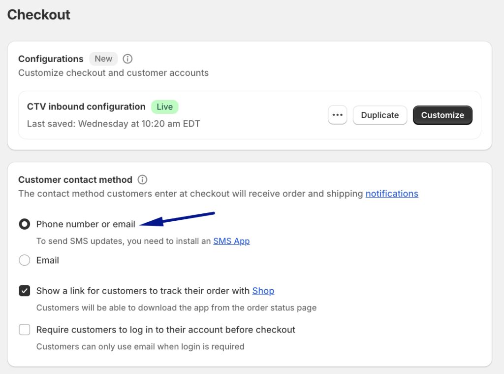Duplicate the CTV inbound configuration
The image size is (504, 374).
(379, 115)
